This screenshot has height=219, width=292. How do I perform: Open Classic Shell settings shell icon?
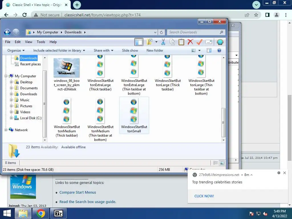220,42
